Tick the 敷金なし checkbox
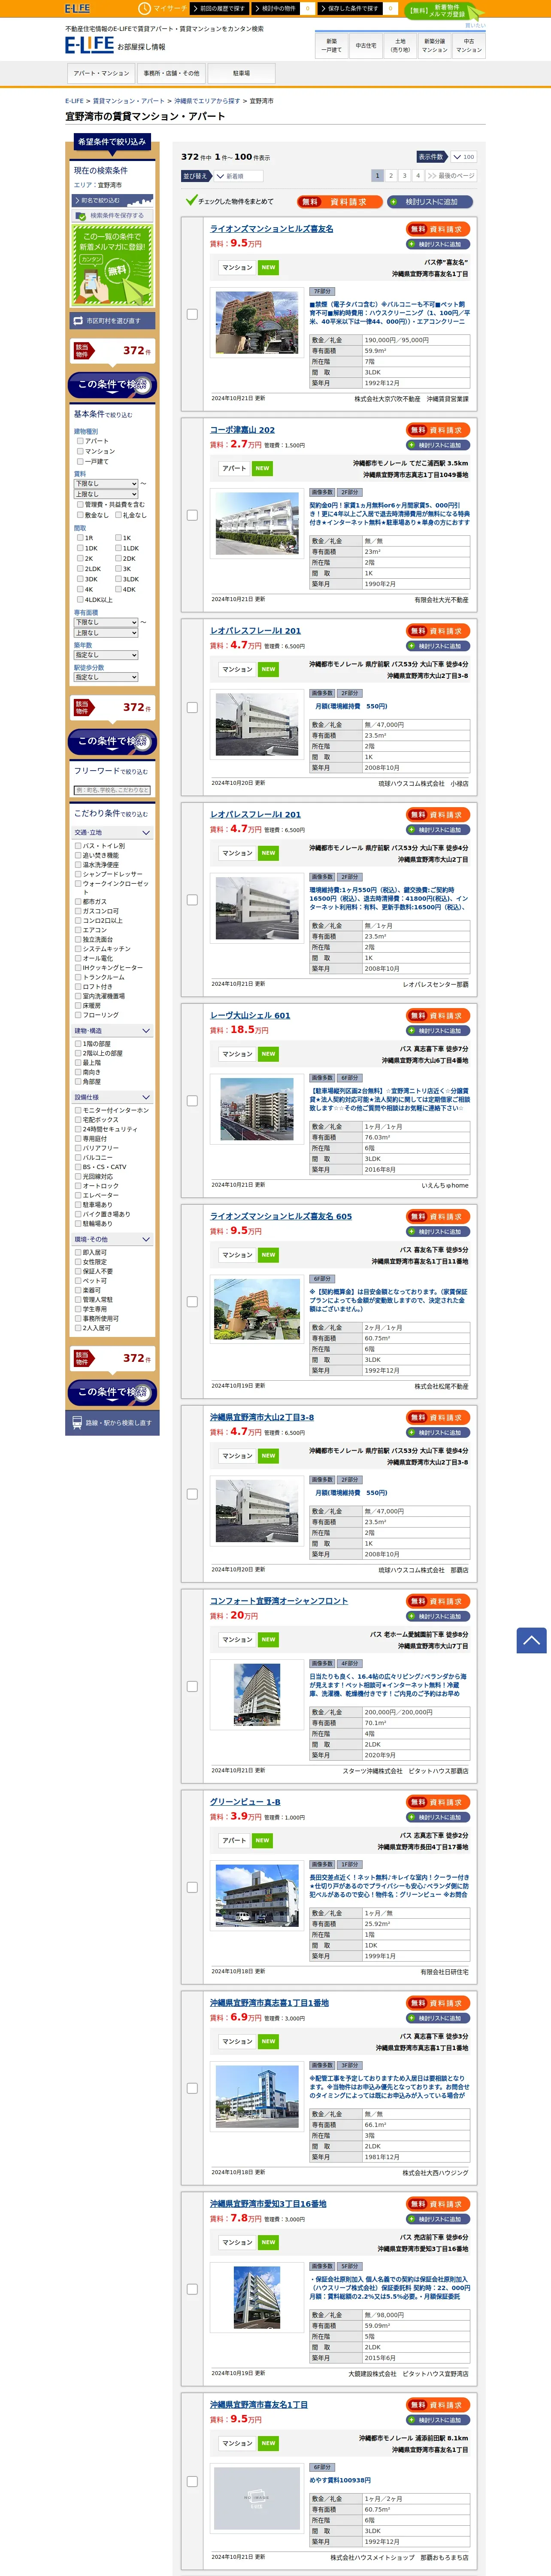 point(80,515)
